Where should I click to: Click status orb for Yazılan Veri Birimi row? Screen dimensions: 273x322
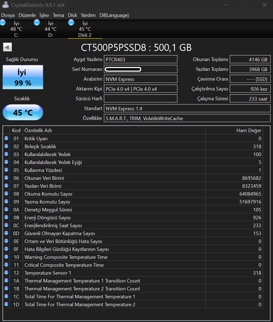click(6, 186)
